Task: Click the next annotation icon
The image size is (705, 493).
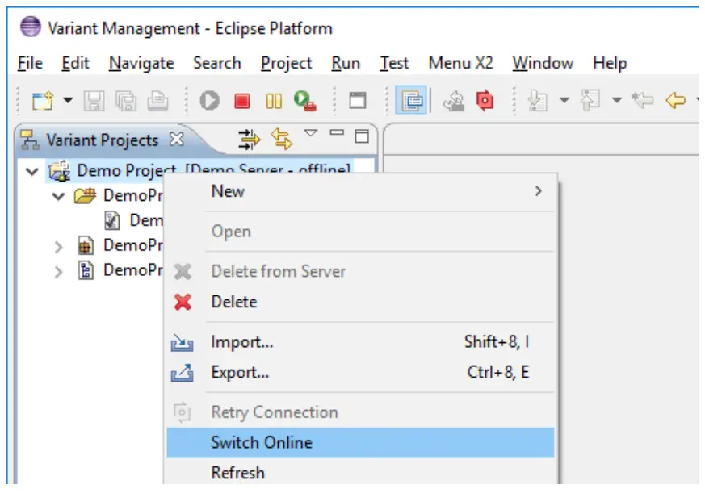Action: coord(537,100)
